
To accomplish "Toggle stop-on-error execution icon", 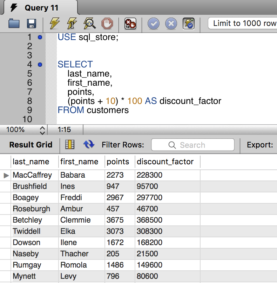I will [130, 24].
